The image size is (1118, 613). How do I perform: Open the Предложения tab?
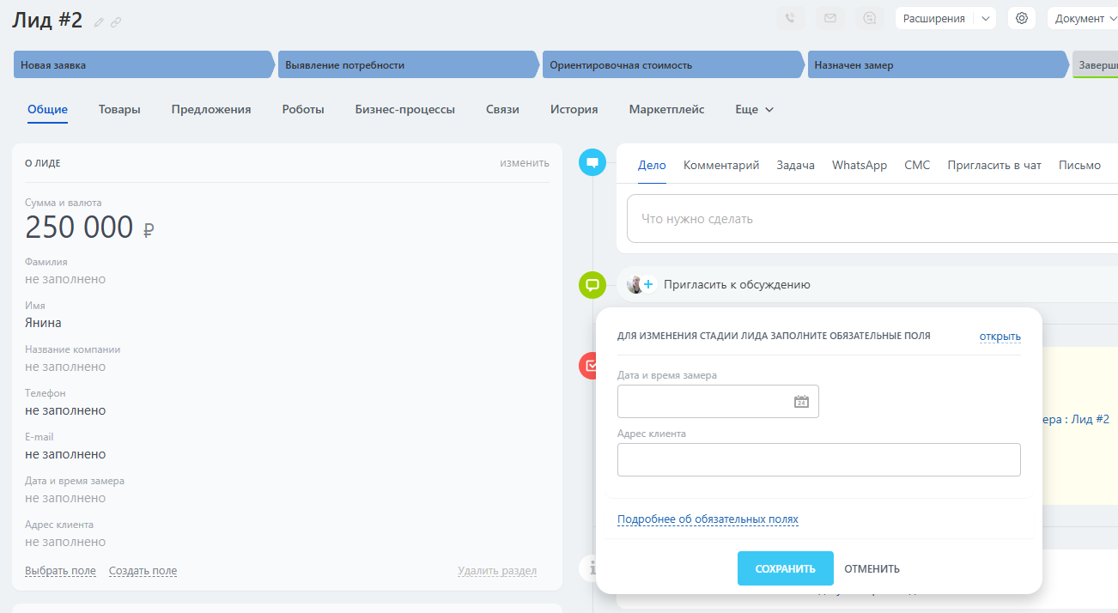211,110
